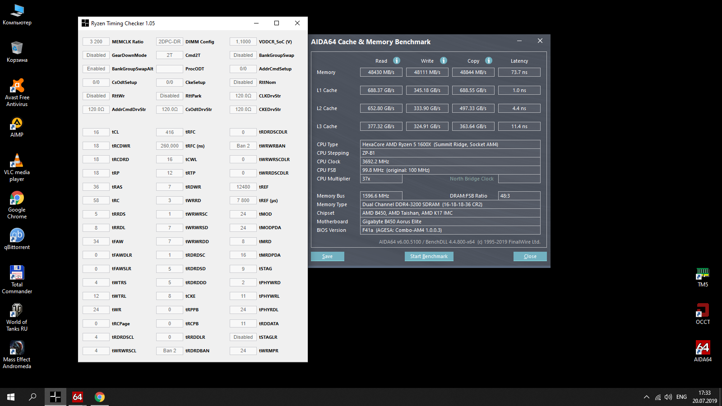
Task: Minimize the AIDA64 benchmark window
Action: tap(519, 41)
